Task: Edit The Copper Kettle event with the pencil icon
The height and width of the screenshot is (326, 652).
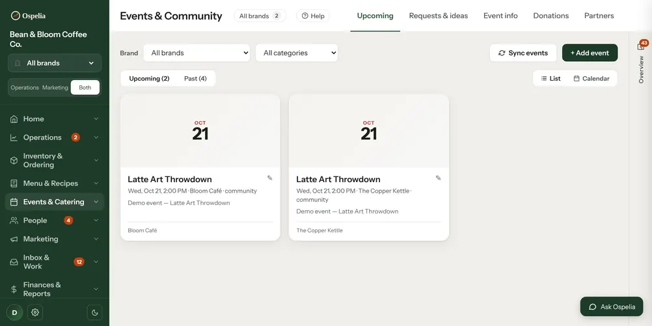Action: [439, 178]
